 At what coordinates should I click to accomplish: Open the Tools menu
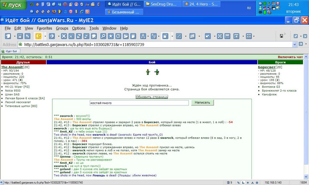(94, 28)
